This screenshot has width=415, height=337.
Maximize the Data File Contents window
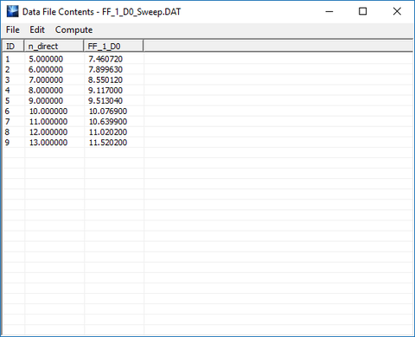[x=363, y=11]
